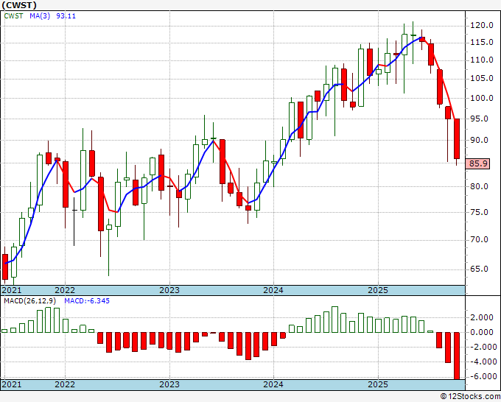
Task: Select 2023 on the upper time axis
Action: click(169, 290)
